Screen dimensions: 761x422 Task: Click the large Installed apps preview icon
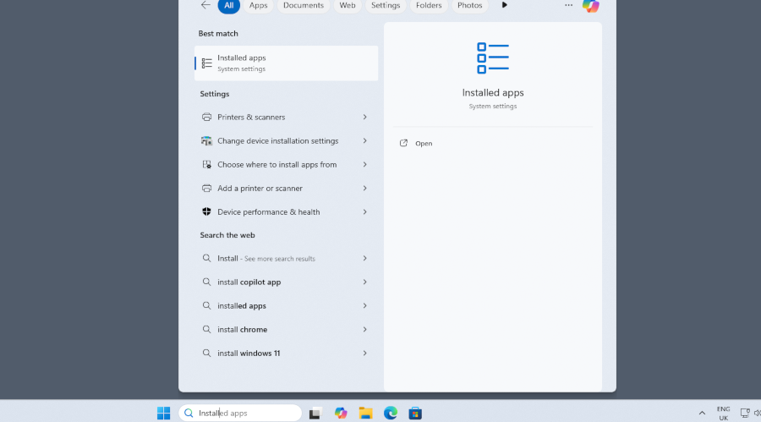(x=493, y=58)
